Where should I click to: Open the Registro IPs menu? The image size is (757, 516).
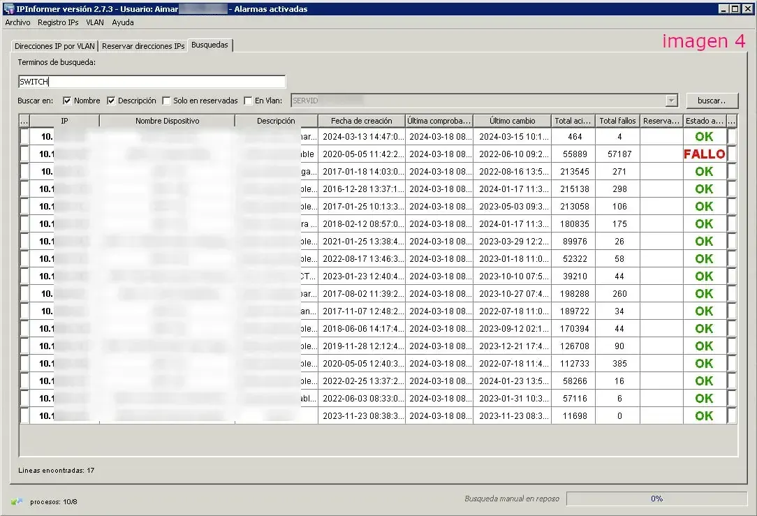coord(58,22)
